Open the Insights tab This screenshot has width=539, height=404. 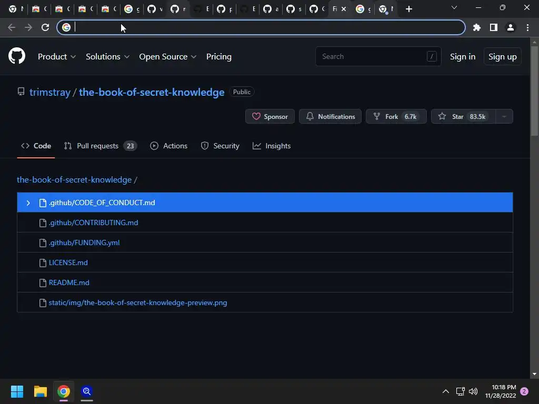pos(272,146)
